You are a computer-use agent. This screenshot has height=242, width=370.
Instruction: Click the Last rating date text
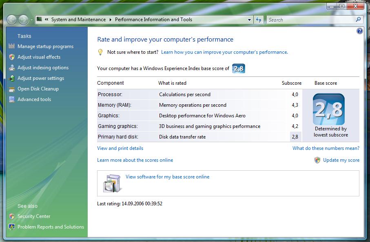[130, 204]
